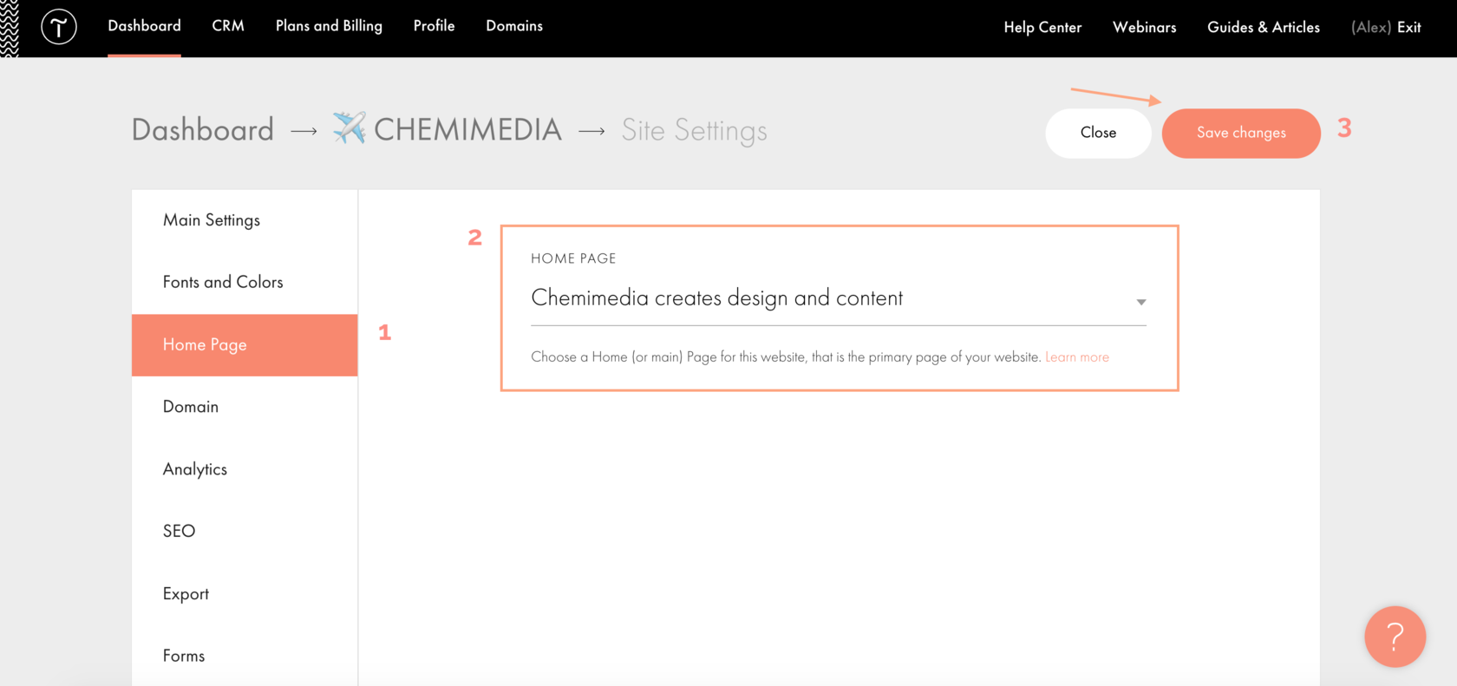Open the help question mark bubble
This screenshot has height=686, width=1457.
[x=1395, y=637]
